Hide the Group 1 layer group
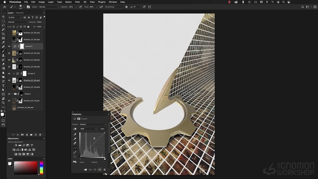Image resolution: width=318 pixels, height=179 pixels. click(9, 94)
